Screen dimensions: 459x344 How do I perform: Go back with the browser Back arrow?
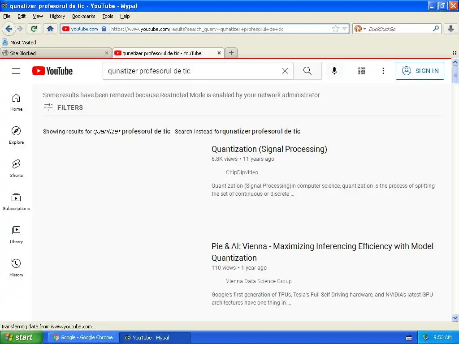[9, 29]
